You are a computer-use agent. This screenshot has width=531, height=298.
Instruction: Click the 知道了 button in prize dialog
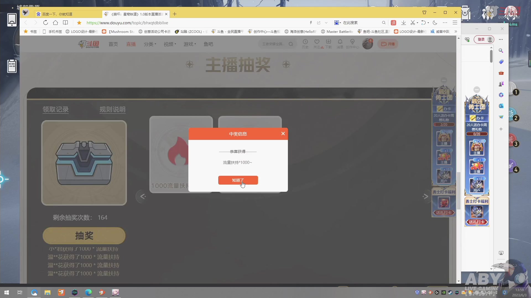coord(238,180)
